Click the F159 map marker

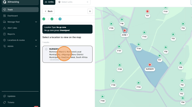[113, 81]
